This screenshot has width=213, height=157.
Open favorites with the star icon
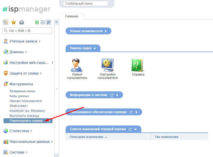13,22
